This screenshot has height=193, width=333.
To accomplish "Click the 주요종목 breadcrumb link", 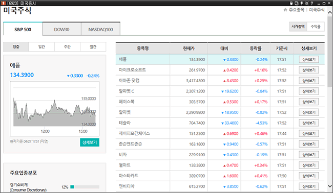I will click(297, 10).
